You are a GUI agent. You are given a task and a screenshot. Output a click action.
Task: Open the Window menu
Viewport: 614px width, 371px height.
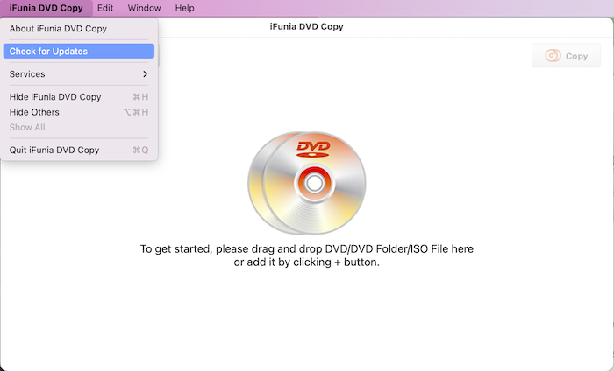click(144, 8)
